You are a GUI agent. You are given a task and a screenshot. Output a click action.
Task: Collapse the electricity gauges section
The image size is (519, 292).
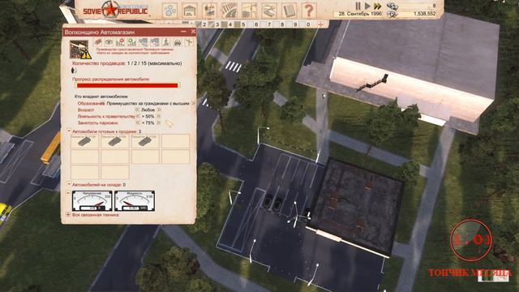(x=68, y=192)
